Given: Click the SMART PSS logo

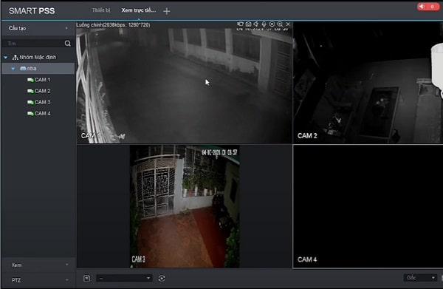Looking at the screenshot, I should pyautogui.click(x=32, y=11).
